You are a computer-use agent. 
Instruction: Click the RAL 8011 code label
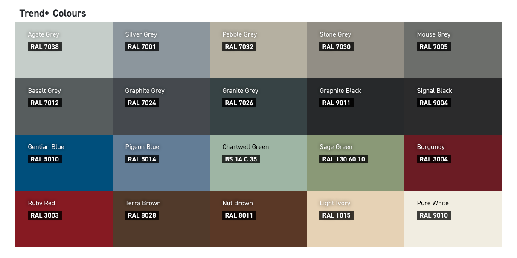239,215
